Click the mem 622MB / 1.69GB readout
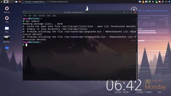Screen dimensions: 171x96 141,92
